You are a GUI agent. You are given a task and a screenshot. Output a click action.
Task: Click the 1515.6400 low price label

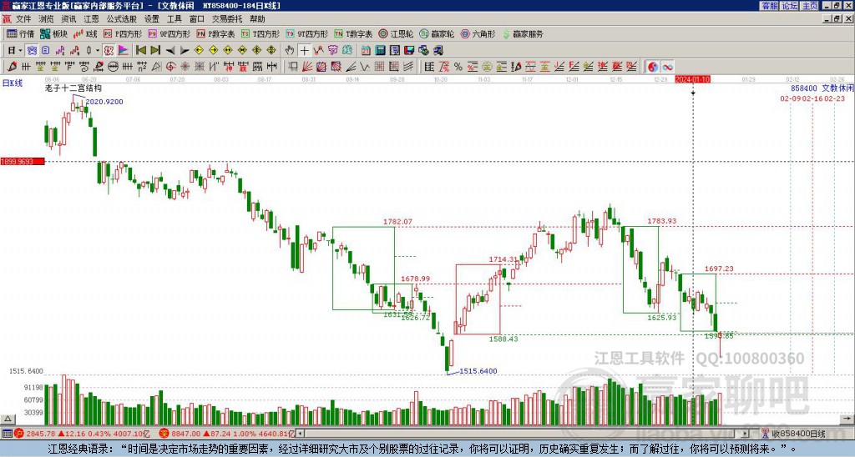pos(478,371)
